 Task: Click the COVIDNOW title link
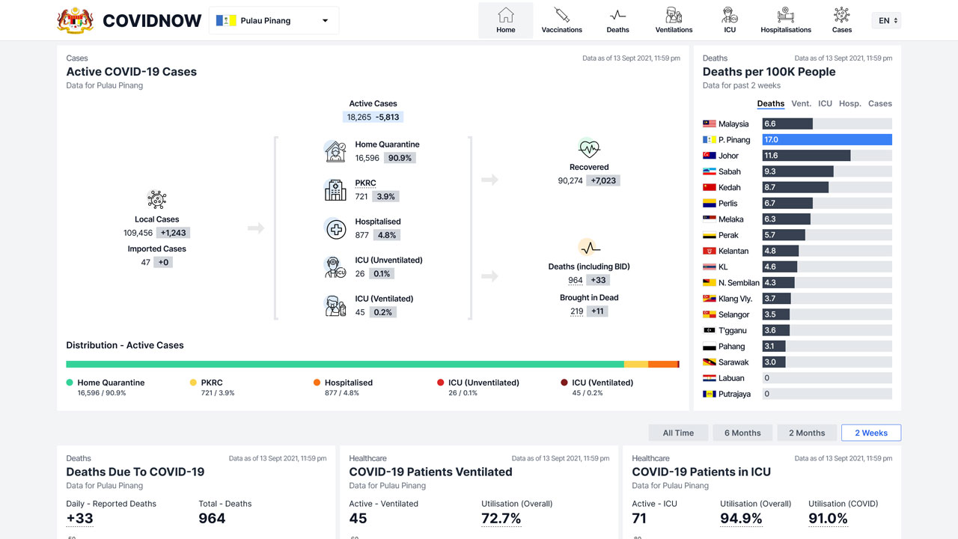(x=152, y=21)
